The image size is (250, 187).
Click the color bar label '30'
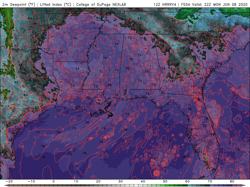(121, 181)
